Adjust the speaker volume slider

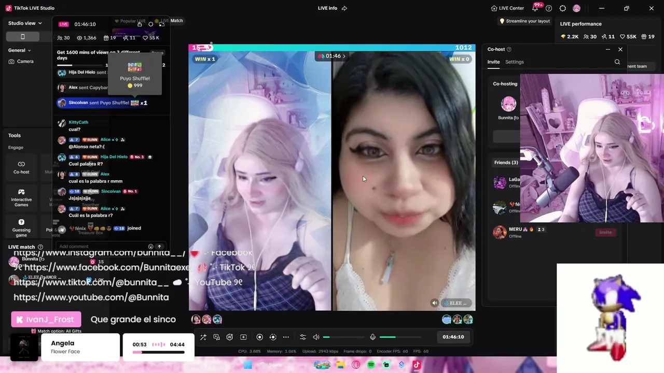[x=343, y=337]
